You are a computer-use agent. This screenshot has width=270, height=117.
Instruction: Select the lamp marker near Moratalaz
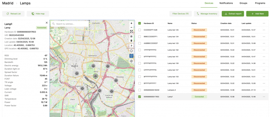click(x=116, y=80)
